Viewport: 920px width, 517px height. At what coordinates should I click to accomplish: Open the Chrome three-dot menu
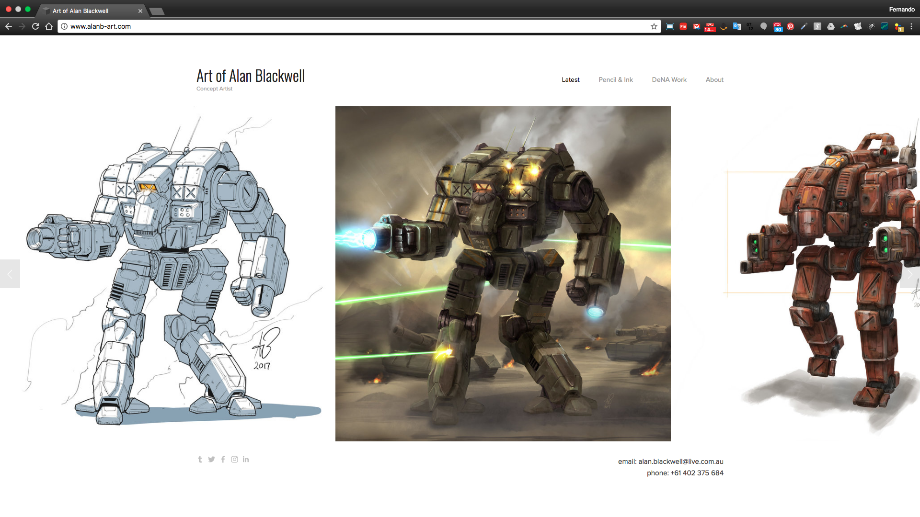[911, 27]
